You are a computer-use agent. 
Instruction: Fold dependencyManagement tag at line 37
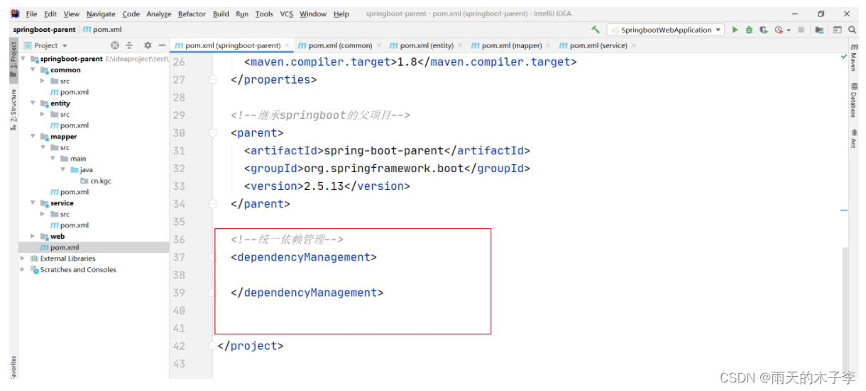pyautogui.click(x=212, y=257)
